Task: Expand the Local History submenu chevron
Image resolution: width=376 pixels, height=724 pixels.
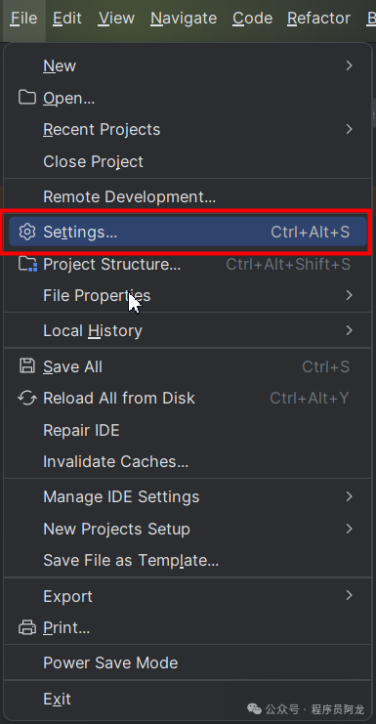Action: click(x=349, y=330)
